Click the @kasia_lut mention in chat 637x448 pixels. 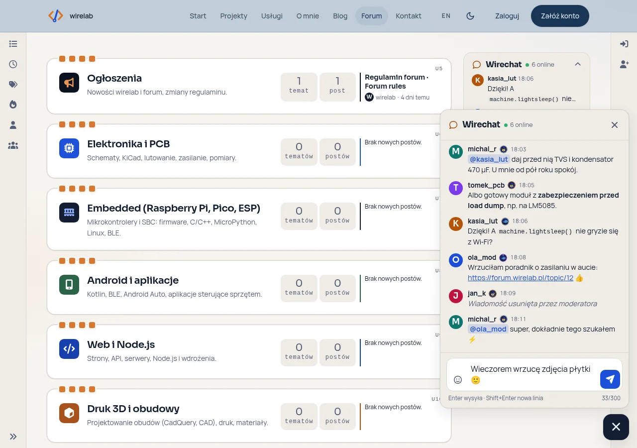489,159
